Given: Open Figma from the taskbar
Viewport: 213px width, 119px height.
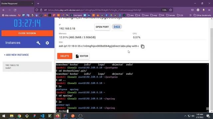Looking at the screenshot, I should 35,116.
